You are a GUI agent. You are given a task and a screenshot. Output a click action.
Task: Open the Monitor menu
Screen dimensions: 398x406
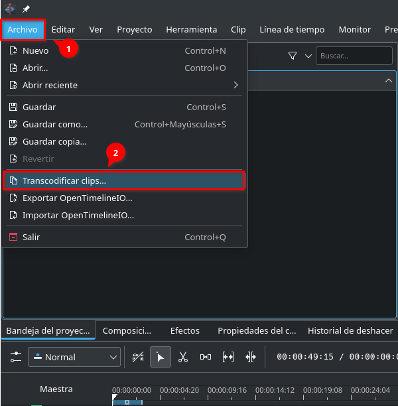click(354, 29)
